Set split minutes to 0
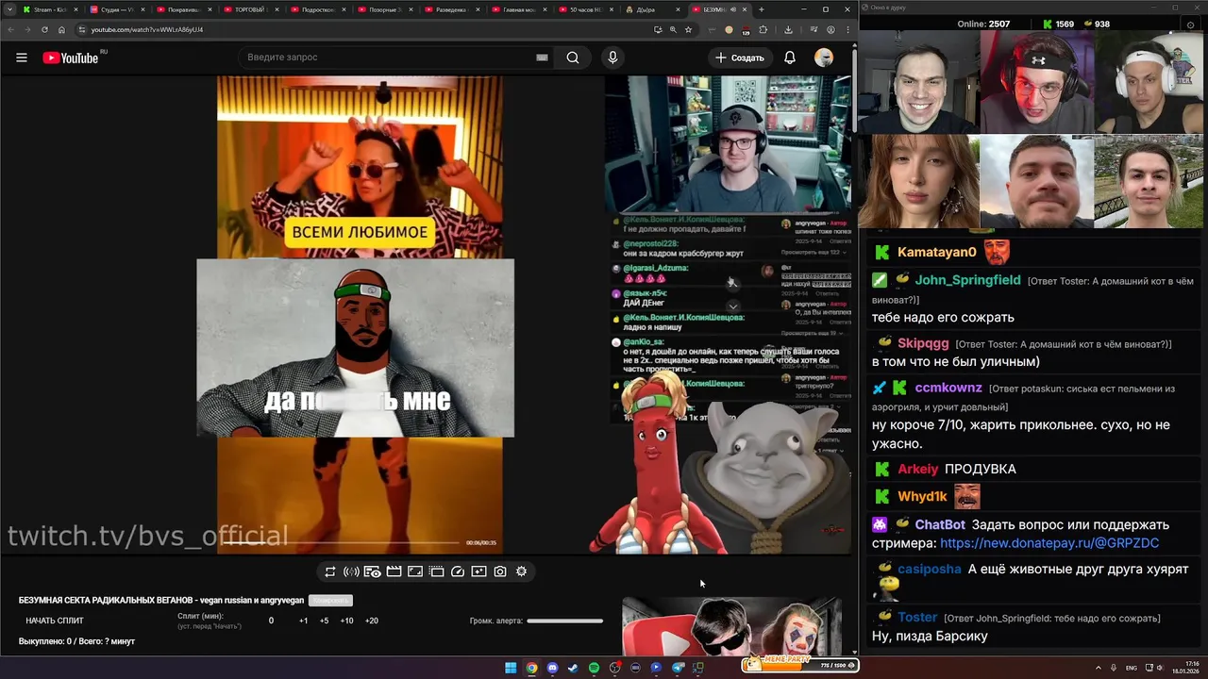 click(x=271, y=621)
